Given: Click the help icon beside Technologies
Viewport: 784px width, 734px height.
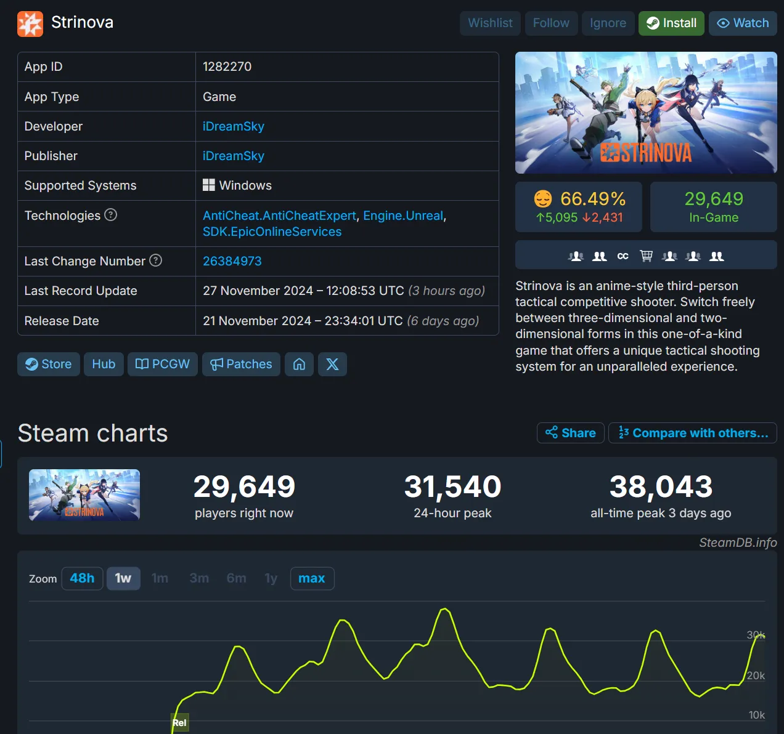Looking at the screenshot, I should click(x=110, y=215).
